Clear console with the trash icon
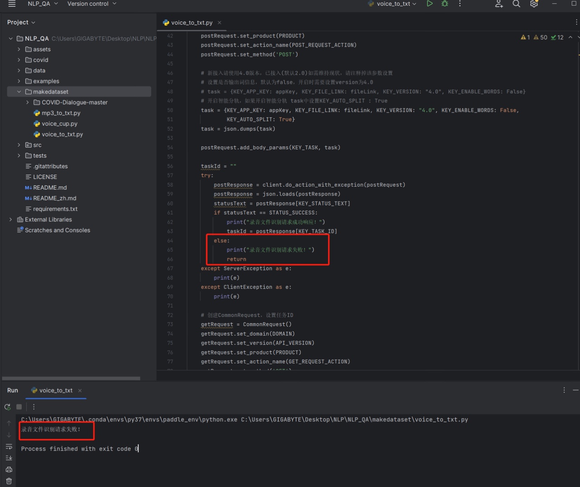The width and height of the screenshot is (580, 487). click(x=9, y=481)
